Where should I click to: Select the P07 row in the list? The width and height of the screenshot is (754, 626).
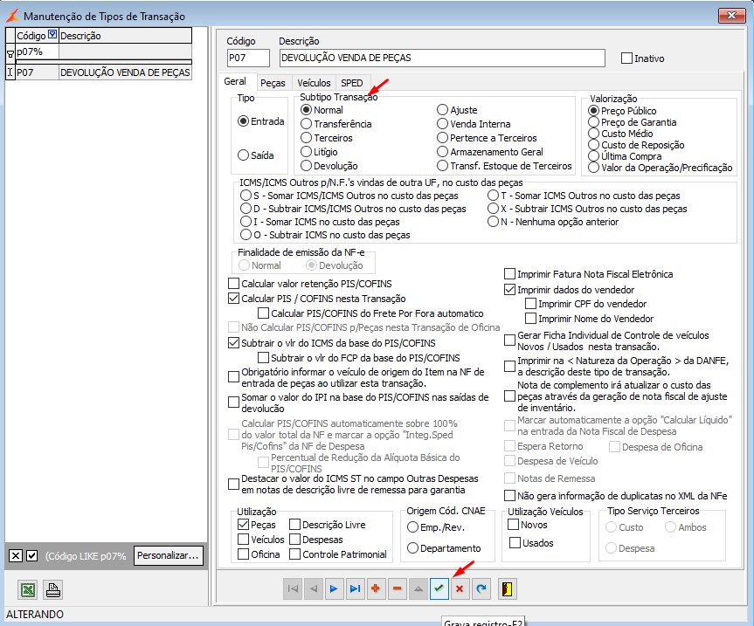103,72
